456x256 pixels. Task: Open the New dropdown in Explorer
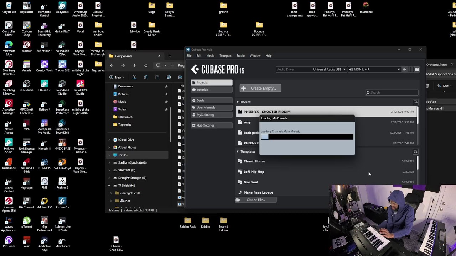tap(117, 77)
